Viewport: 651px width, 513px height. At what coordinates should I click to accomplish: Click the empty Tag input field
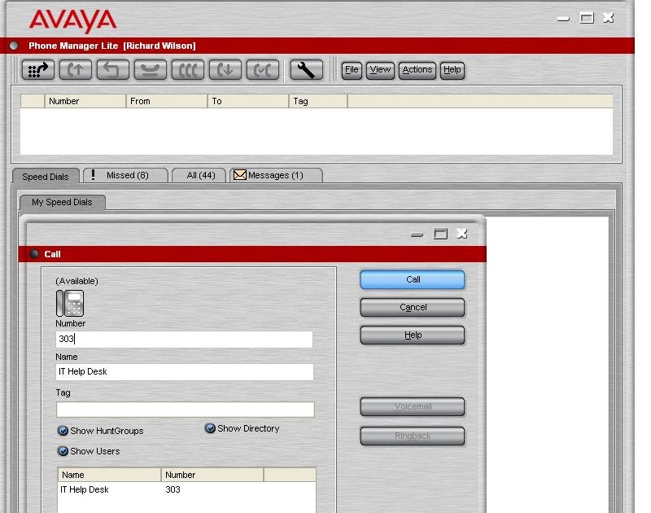(x=186, y=409)
